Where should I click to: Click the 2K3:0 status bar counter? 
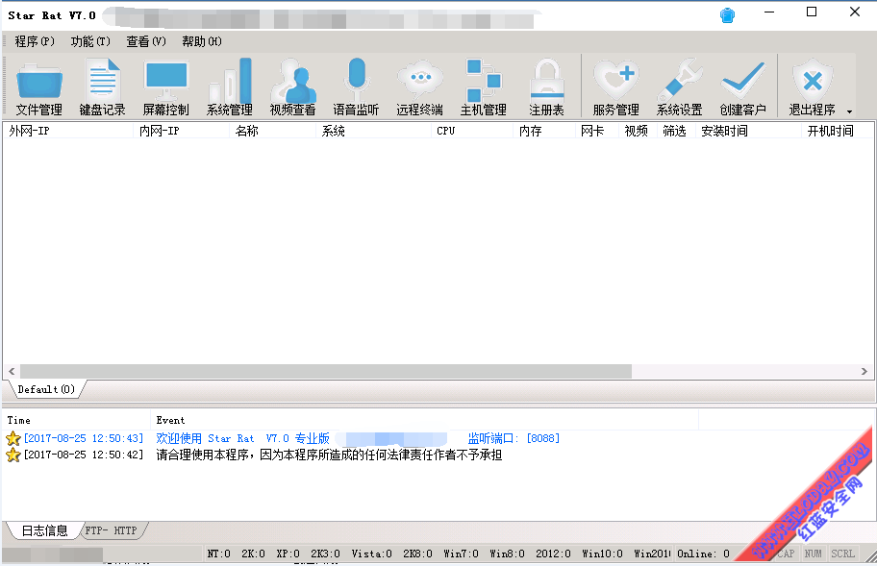point(326,554)
